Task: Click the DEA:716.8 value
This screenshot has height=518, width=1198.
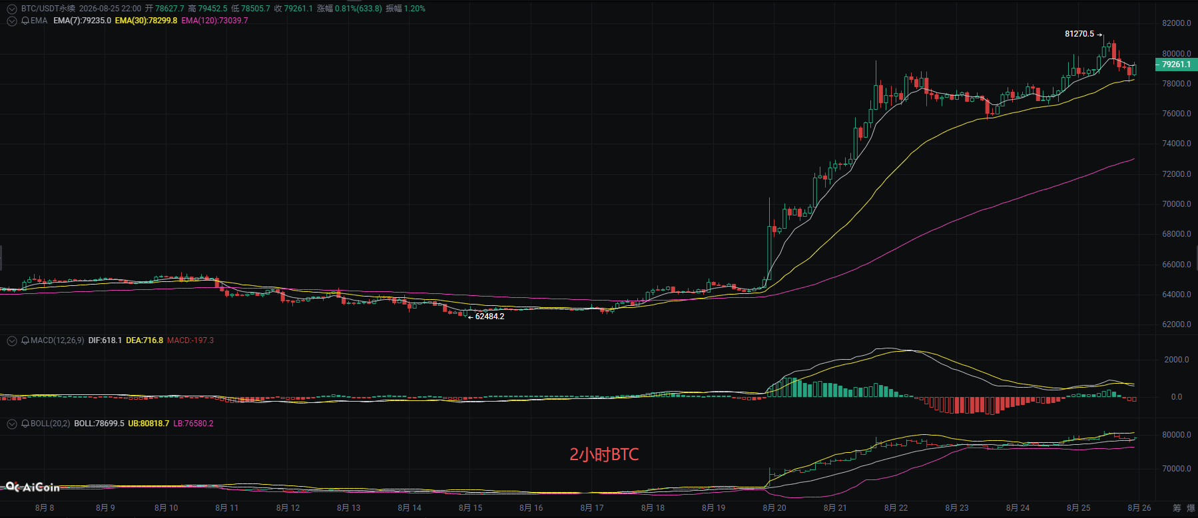Action: (145, 340)
